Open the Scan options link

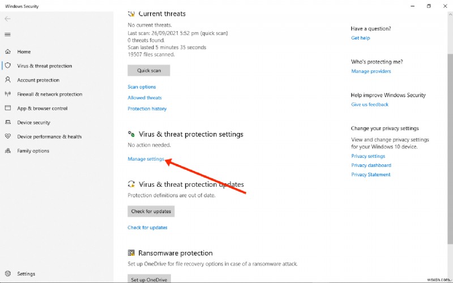pos(142,87)
